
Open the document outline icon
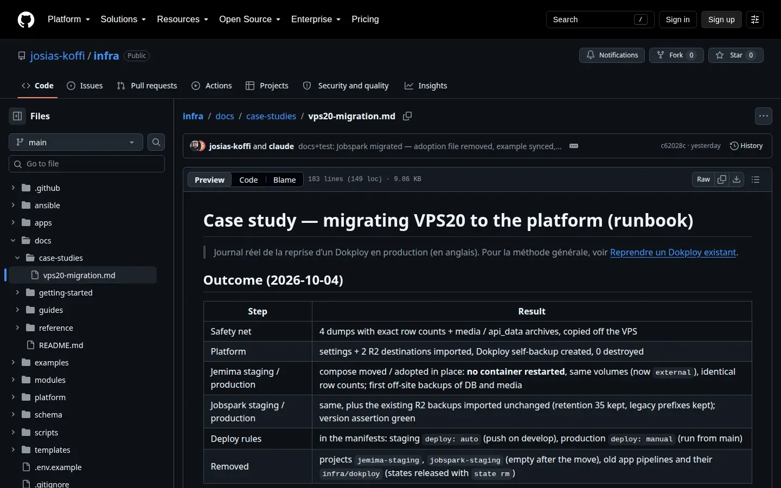point(756,179)
